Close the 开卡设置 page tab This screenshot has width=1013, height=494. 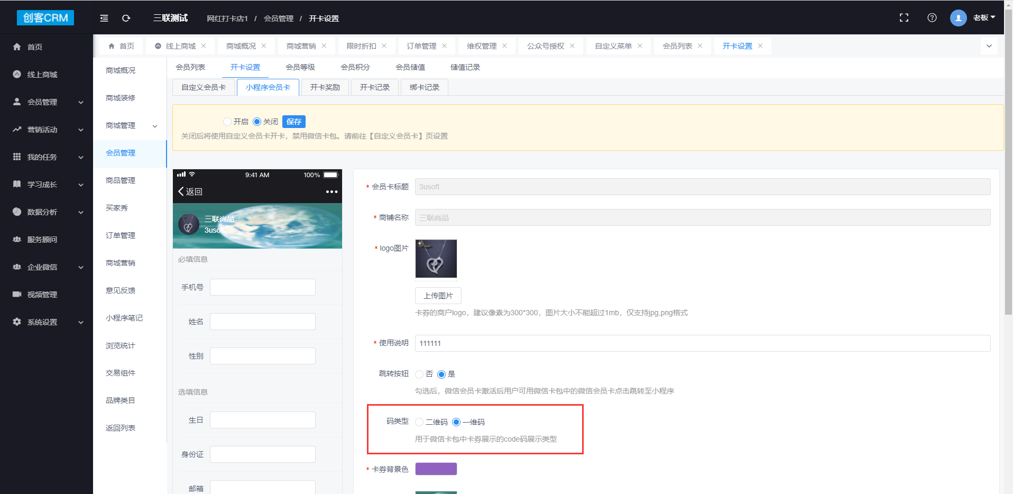coord(760,46)
